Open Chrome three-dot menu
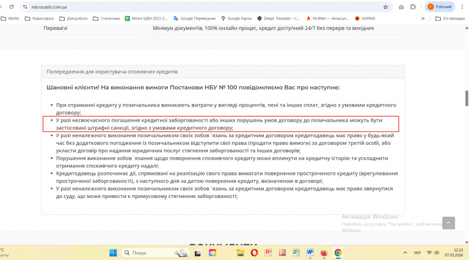 click(462, 7)
